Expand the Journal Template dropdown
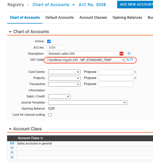 click(x=88, y=102)
